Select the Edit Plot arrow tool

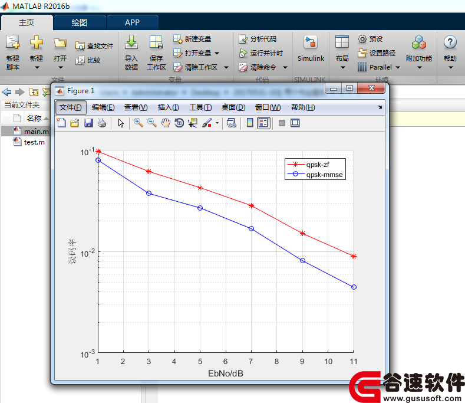coord(121,123)
